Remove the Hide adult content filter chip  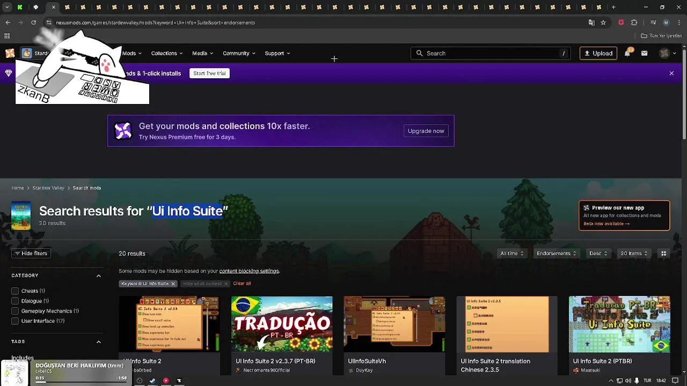pos(225,284)
